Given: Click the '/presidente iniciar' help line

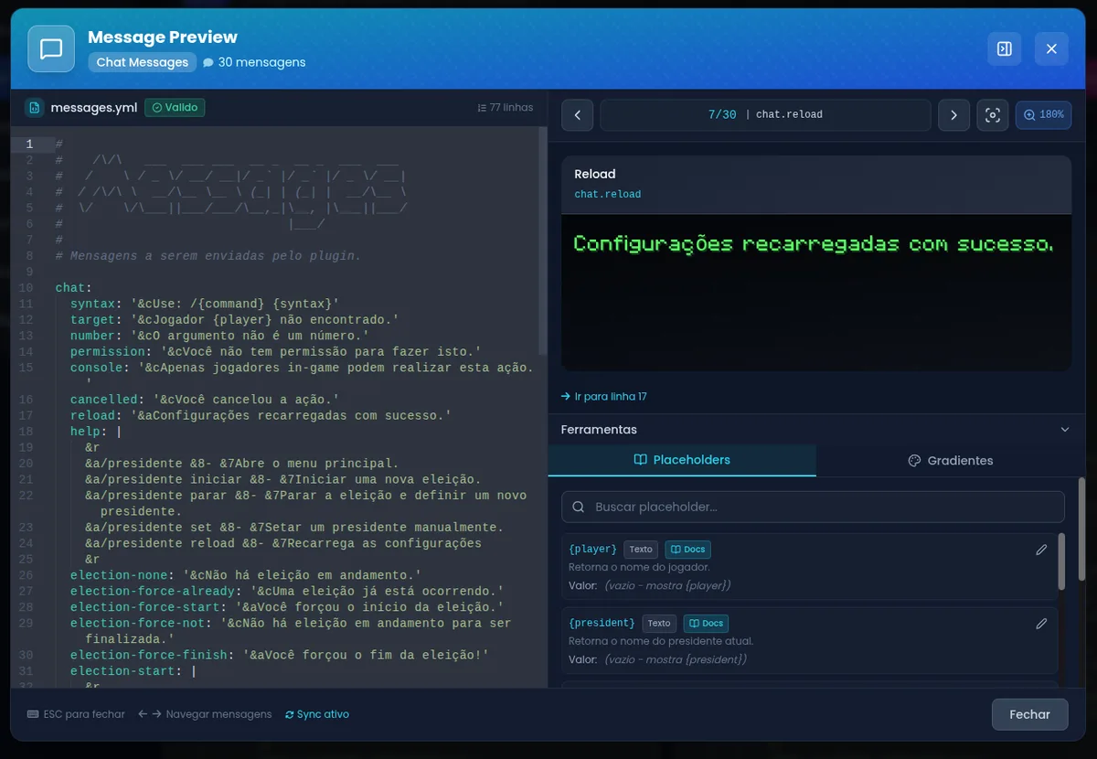Looking at the screenshot, I should 283,479.
